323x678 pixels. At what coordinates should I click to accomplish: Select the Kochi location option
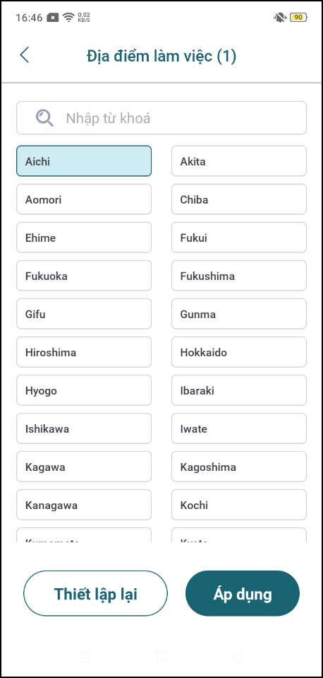(x=239, y=505)
